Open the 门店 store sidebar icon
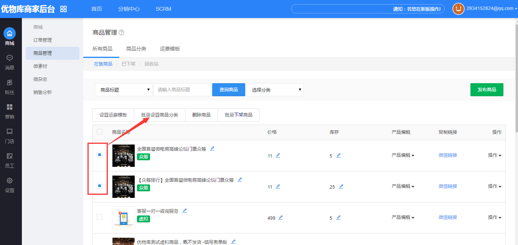 (x=10, y=132)
